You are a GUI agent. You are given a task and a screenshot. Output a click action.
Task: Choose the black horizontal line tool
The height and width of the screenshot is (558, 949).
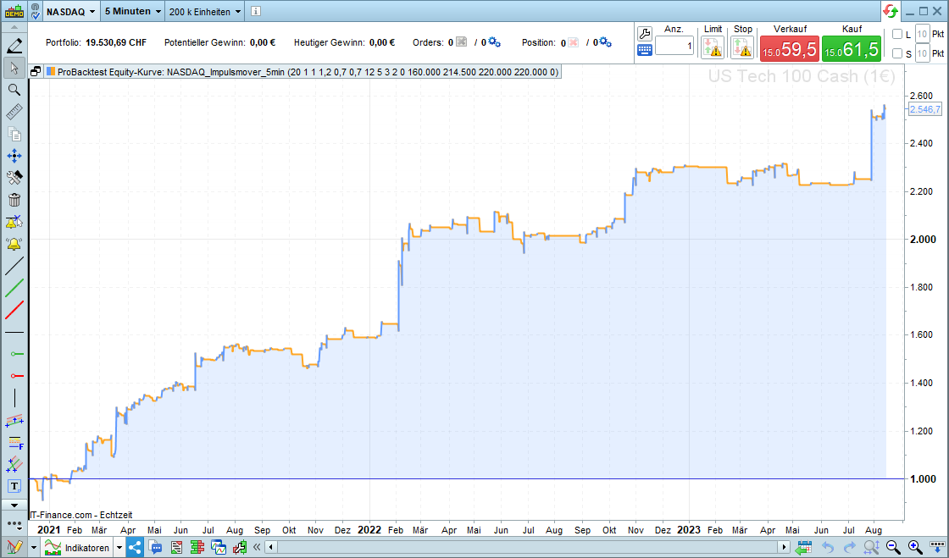point(14,332)
